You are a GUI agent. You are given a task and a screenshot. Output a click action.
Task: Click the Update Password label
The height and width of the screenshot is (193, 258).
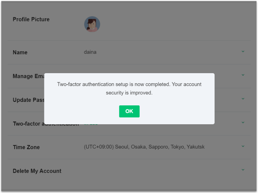coord(28,100)
